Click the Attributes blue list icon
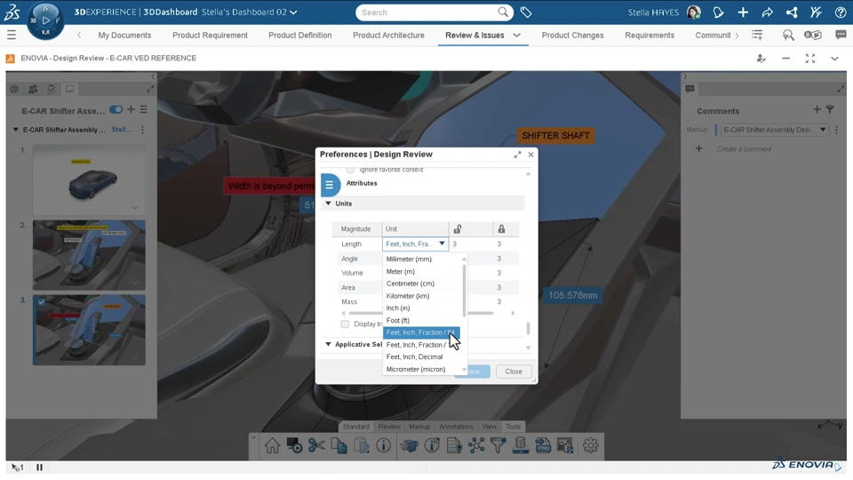 click(x=330, y=185)
